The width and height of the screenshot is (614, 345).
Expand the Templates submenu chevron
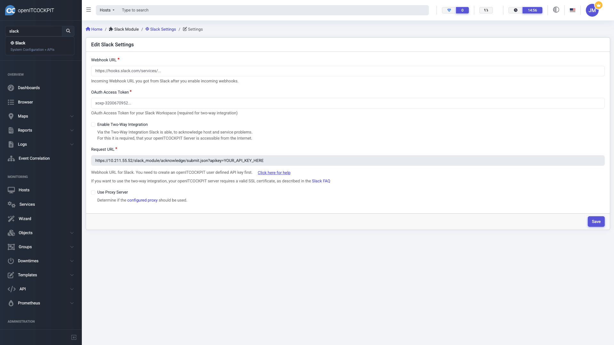point(72,275)
